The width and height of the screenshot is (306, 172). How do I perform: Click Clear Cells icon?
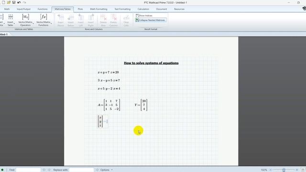[x=126, y=20]
